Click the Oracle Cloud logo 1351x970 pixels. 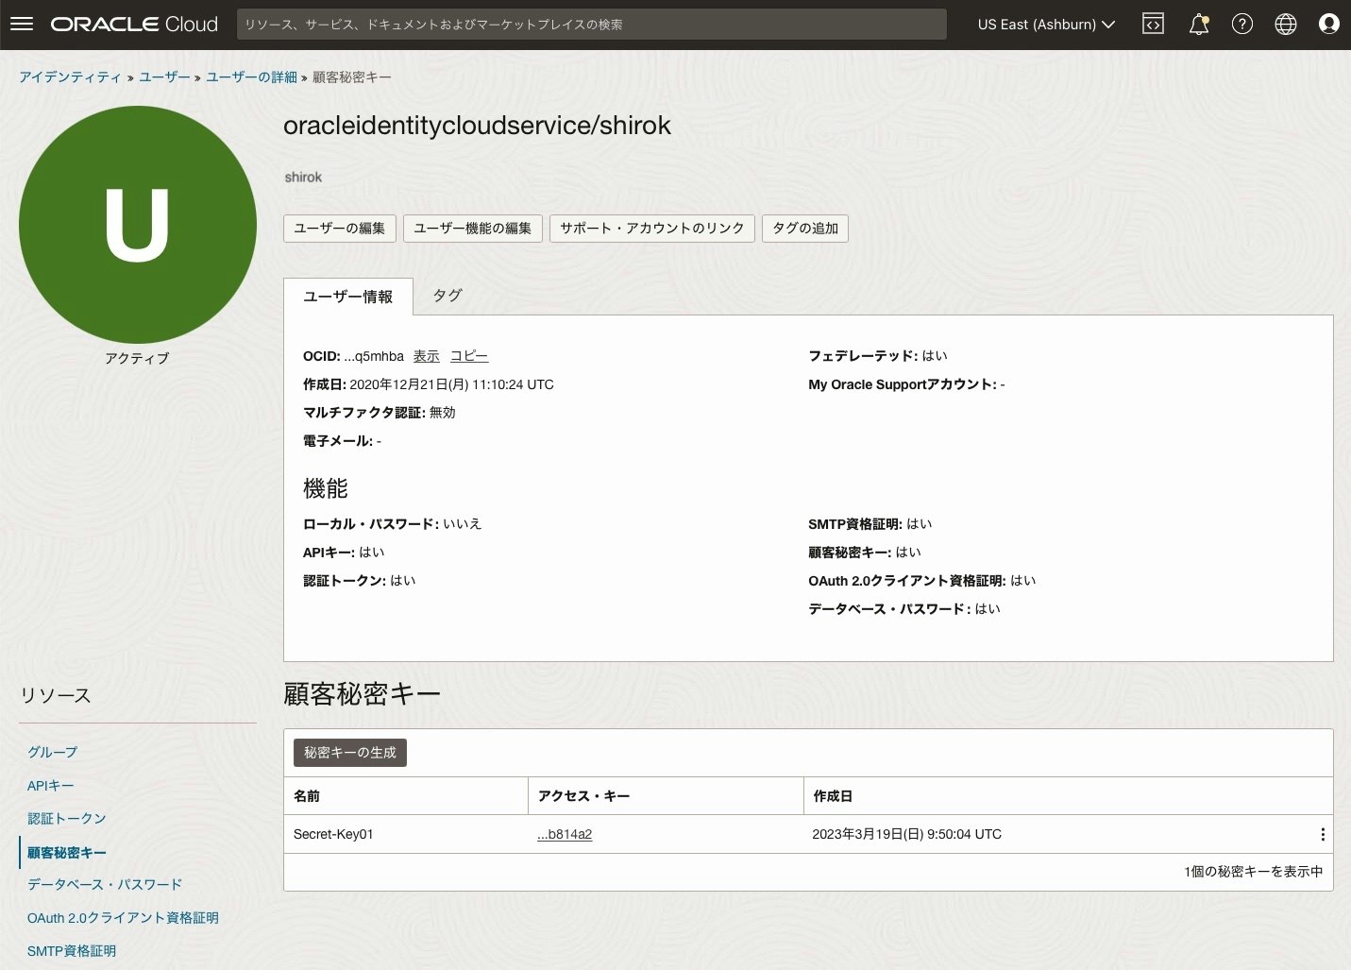tap(133, 24)
